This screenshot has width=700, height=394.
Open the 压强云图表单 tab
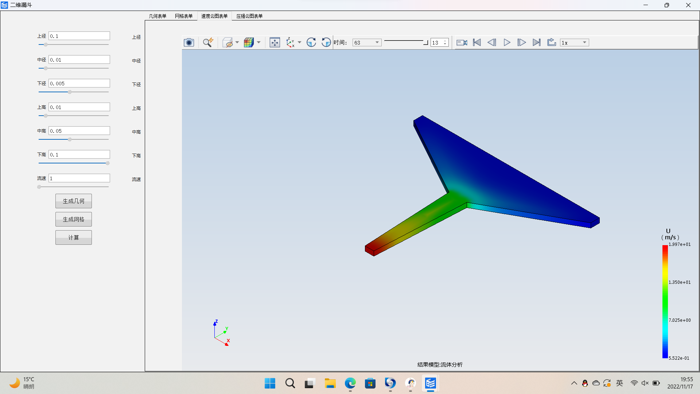click(x=249, y=16)
